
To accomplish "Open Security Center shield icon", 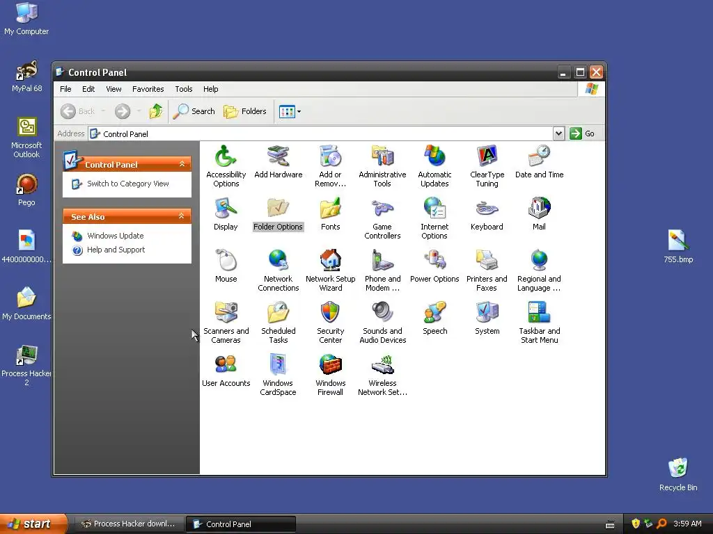I will pos(330,314).
